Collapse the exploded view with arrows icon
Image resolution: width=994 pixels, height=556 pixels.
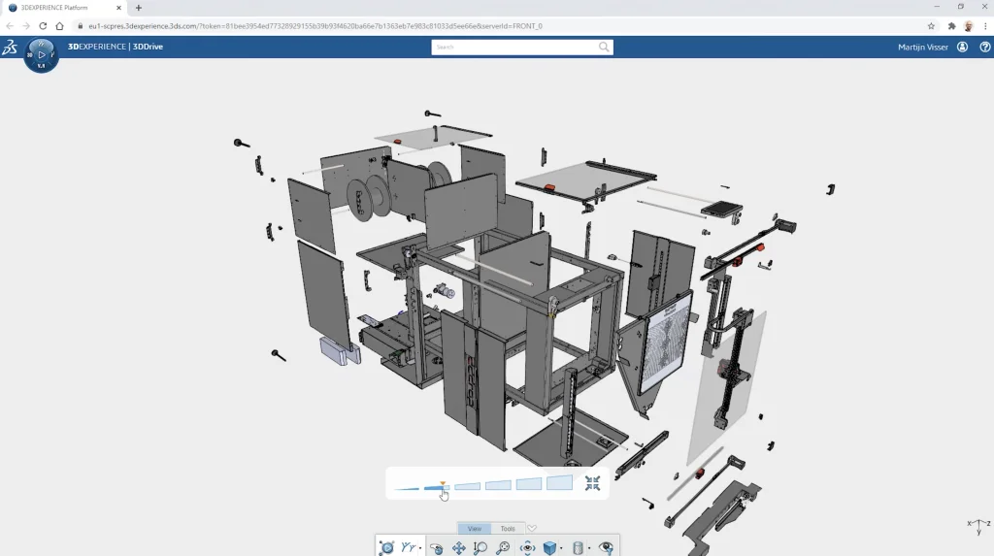593,483
